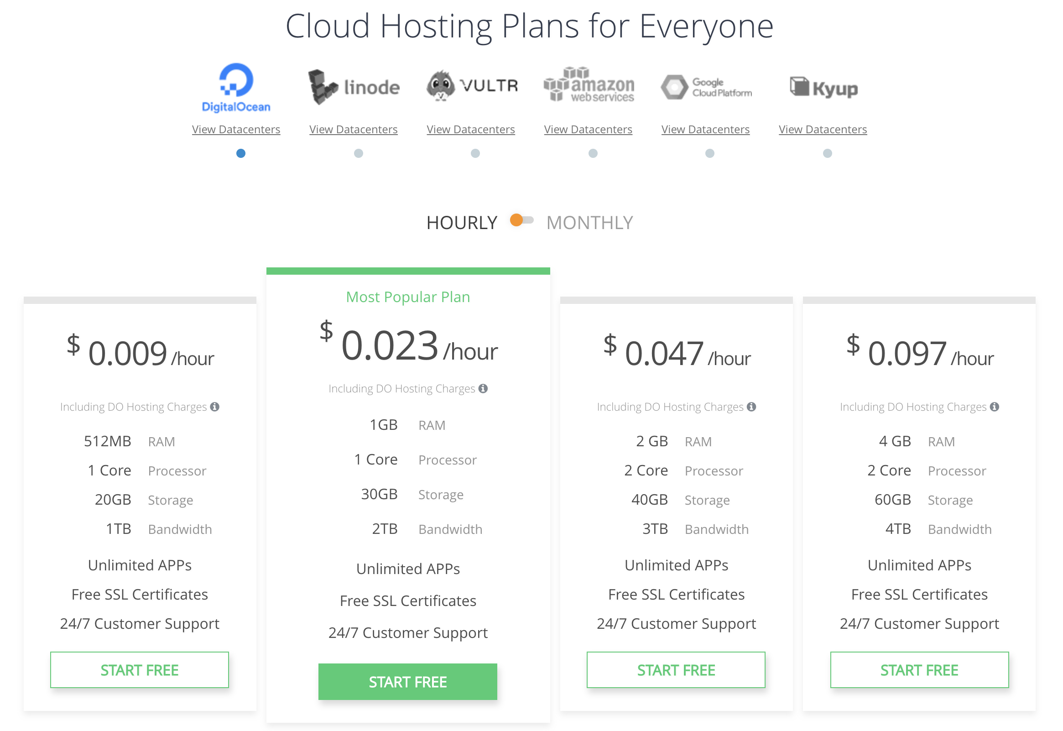Click 'Cloud Hosting Plans for Everyone' heading

point(530,26)
